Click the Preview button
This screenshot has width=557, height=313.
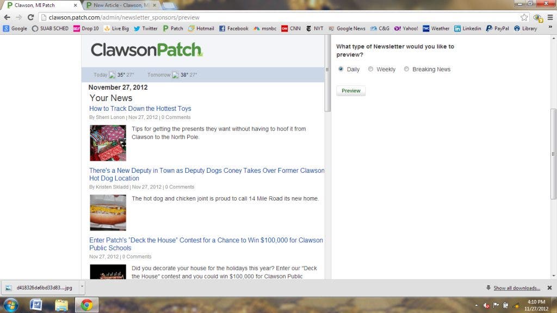tap(351, 91)
